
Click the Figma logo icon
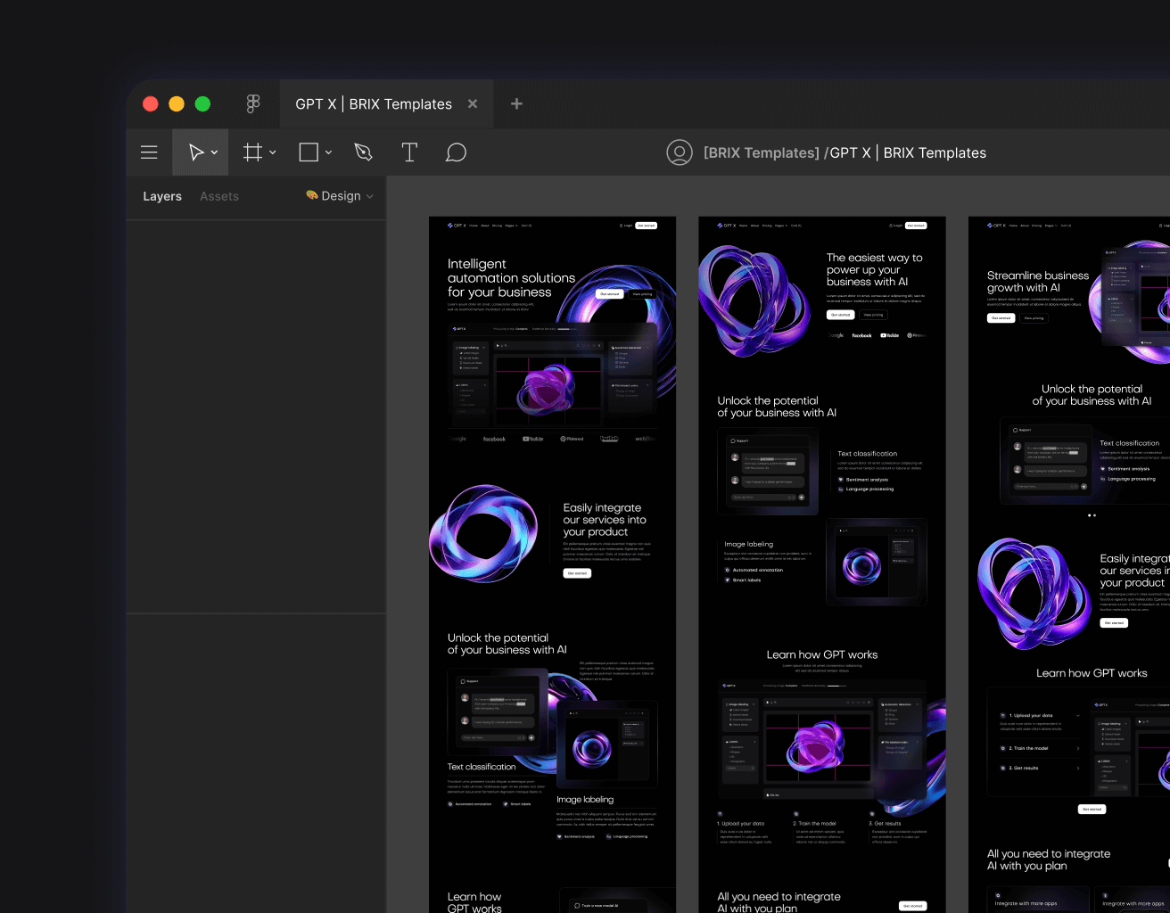(253, 103)
